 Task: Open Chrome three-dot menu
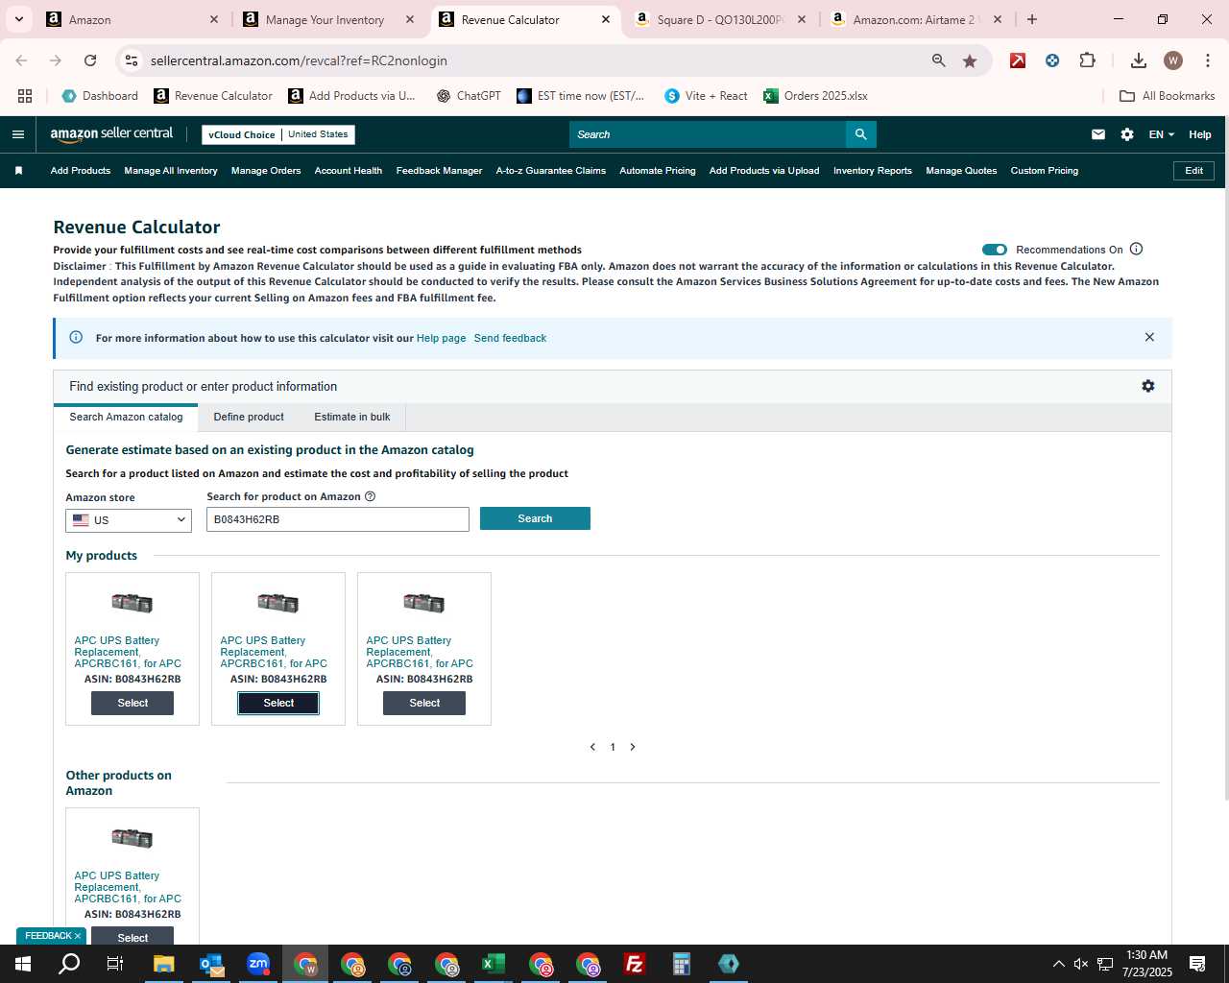point(1207,60)
